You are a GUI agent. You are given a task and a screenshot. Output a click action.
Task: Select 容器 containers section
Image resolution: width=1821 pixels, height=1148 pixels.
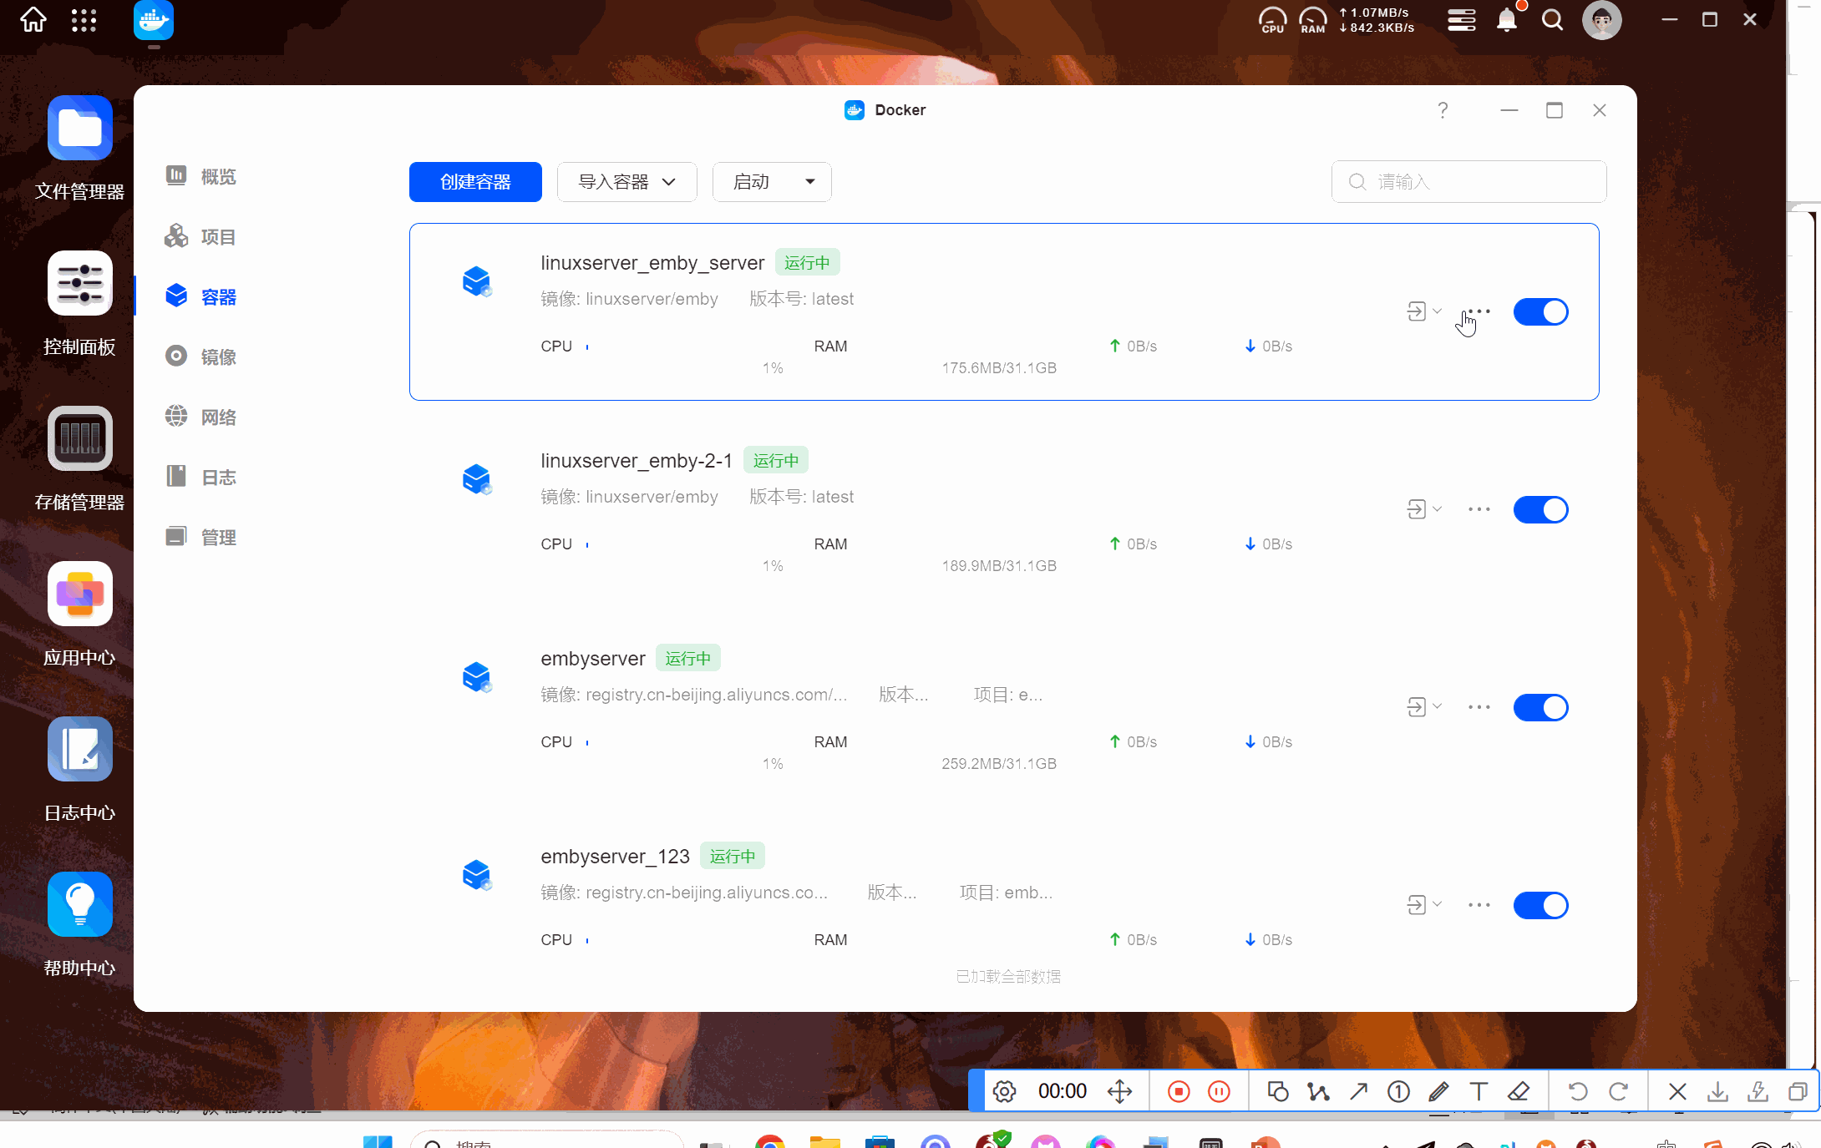pos(201,296)
